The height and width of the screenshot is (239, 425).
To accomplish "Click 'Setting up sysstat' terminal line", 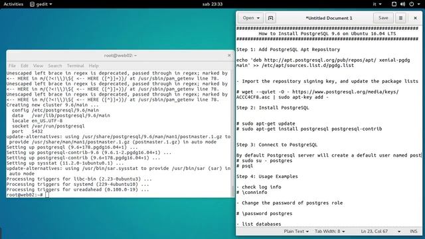I will click(65, 163).
